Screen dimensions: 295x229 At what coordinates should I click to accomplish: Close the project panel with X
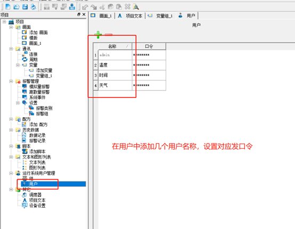[x=84, y=14]
